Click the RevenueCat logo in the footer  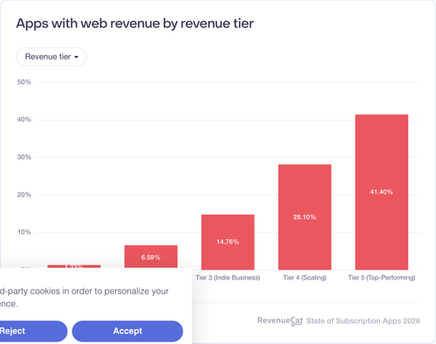[280, 320]
